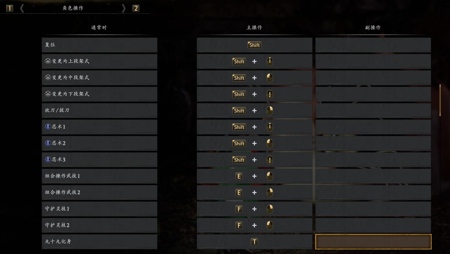The height and width of the screenshot is (254, 450).
Task: Click the stance icon beside 变更为中段架式
Action: click(x=48, y=77)
